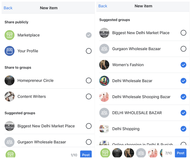
Task: Tap Women's Fashion group avatar
Action: (104, 65)
